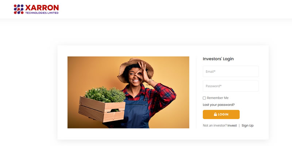Viewport: 292px width, 146px height.
Task: Follow the Invest link
Action: (232, 126)
